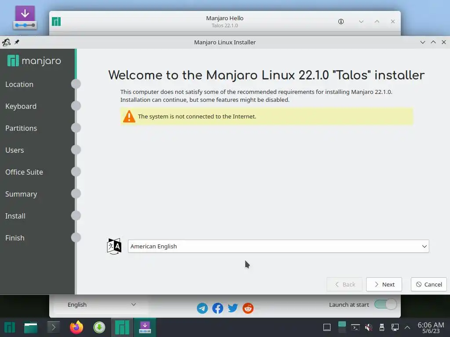Select the Finish step in sidebar
The image size is (450, 337).
click(15, 238)
